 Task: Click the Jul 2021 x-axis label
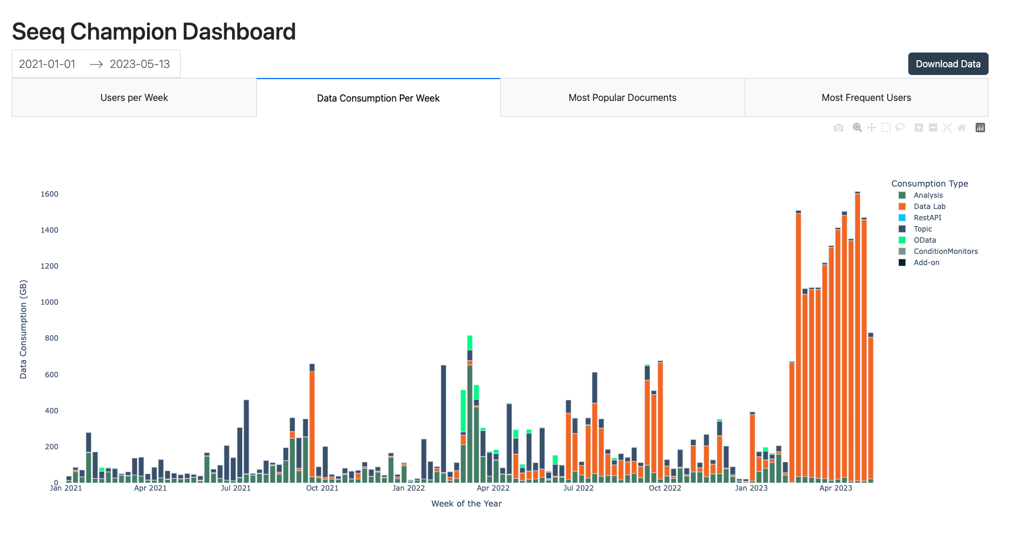tap(236, 488)
